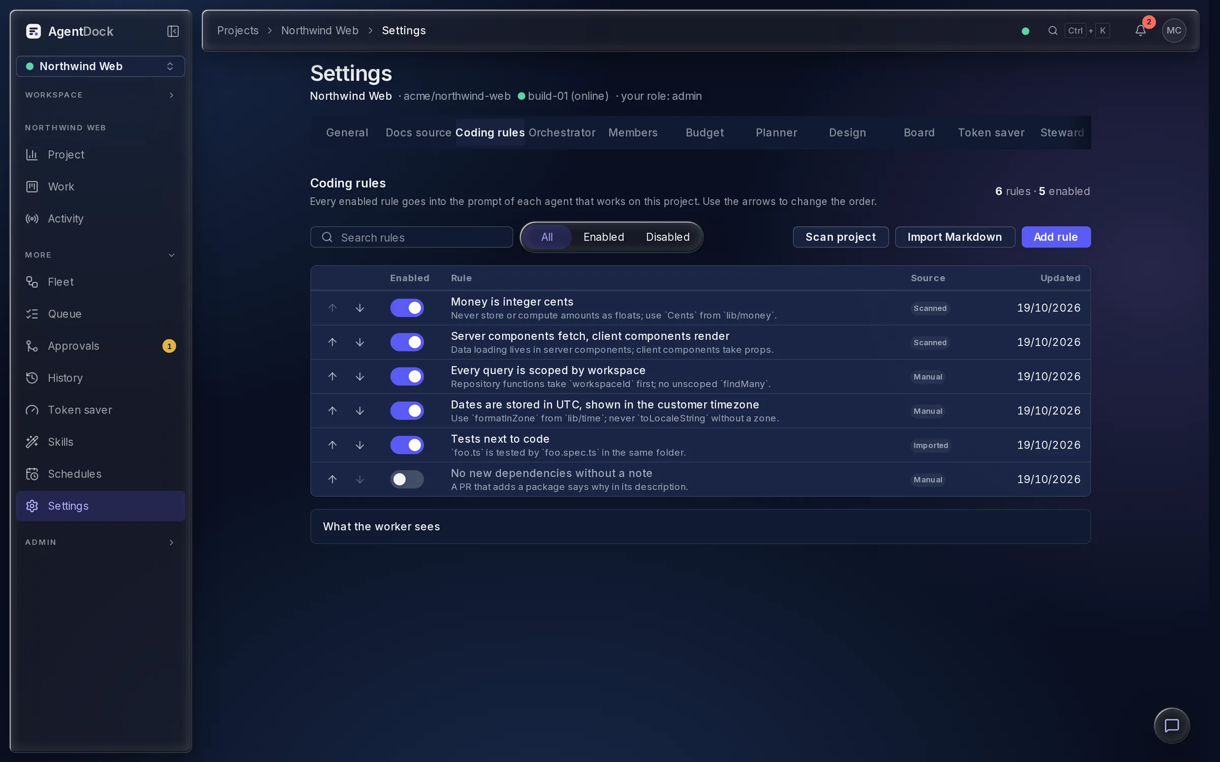Move 'Tests next to code' rule down

360,445
